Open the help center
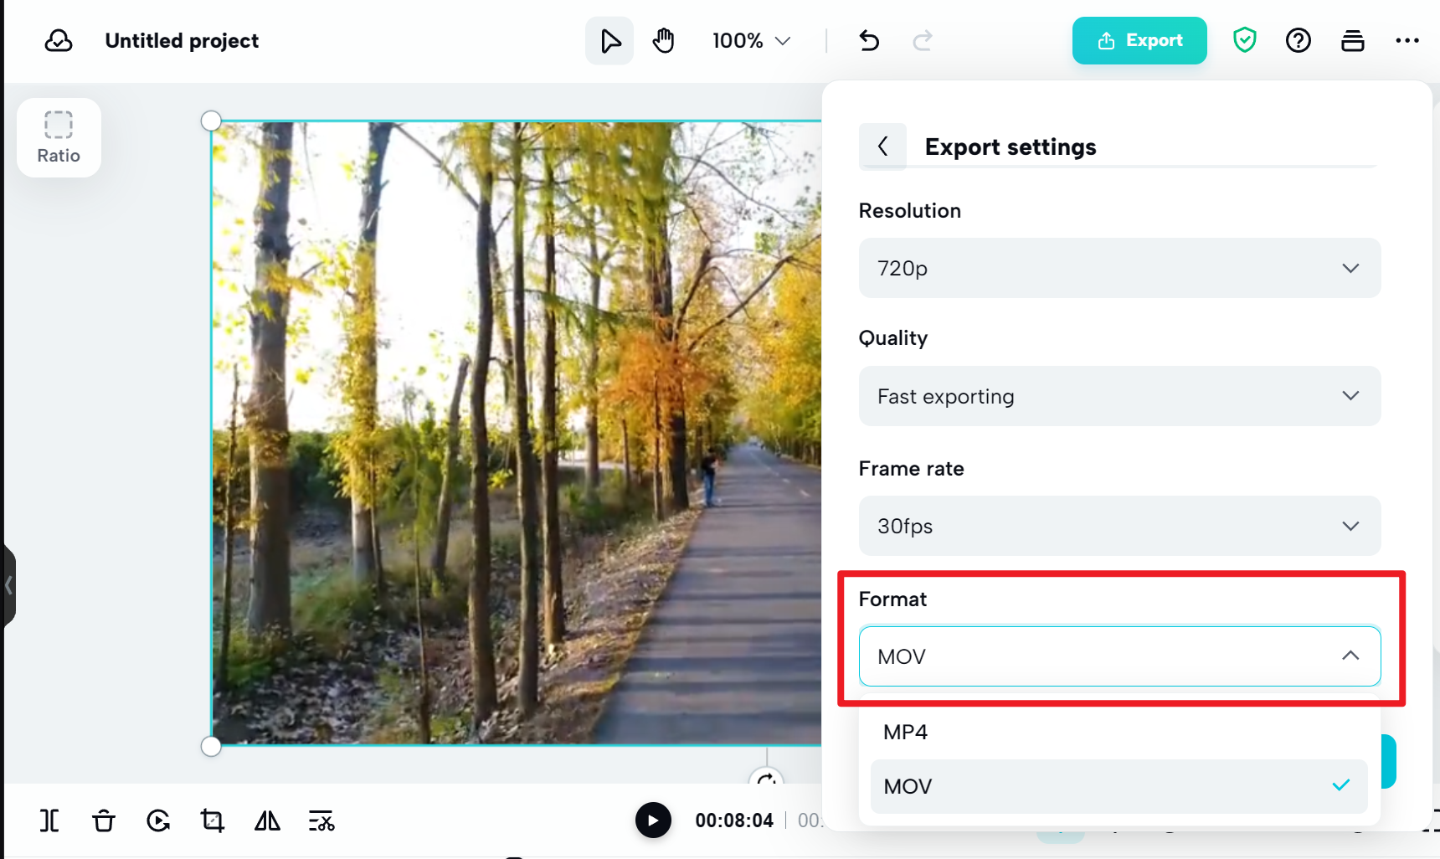 pyautogui.click(x=1298, y=39)
